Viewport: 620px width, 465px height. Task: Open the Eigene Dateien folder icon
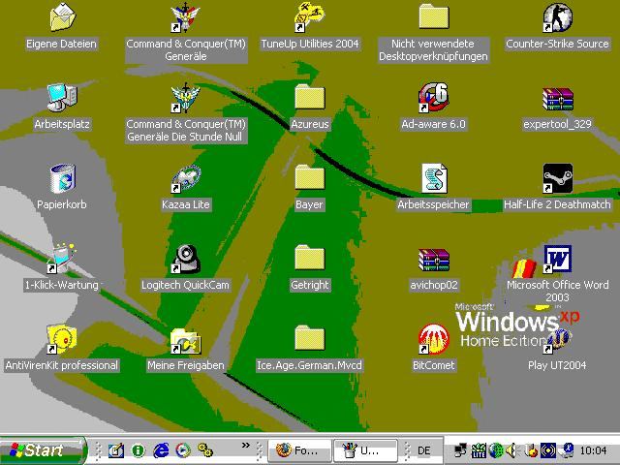[62, 17]
